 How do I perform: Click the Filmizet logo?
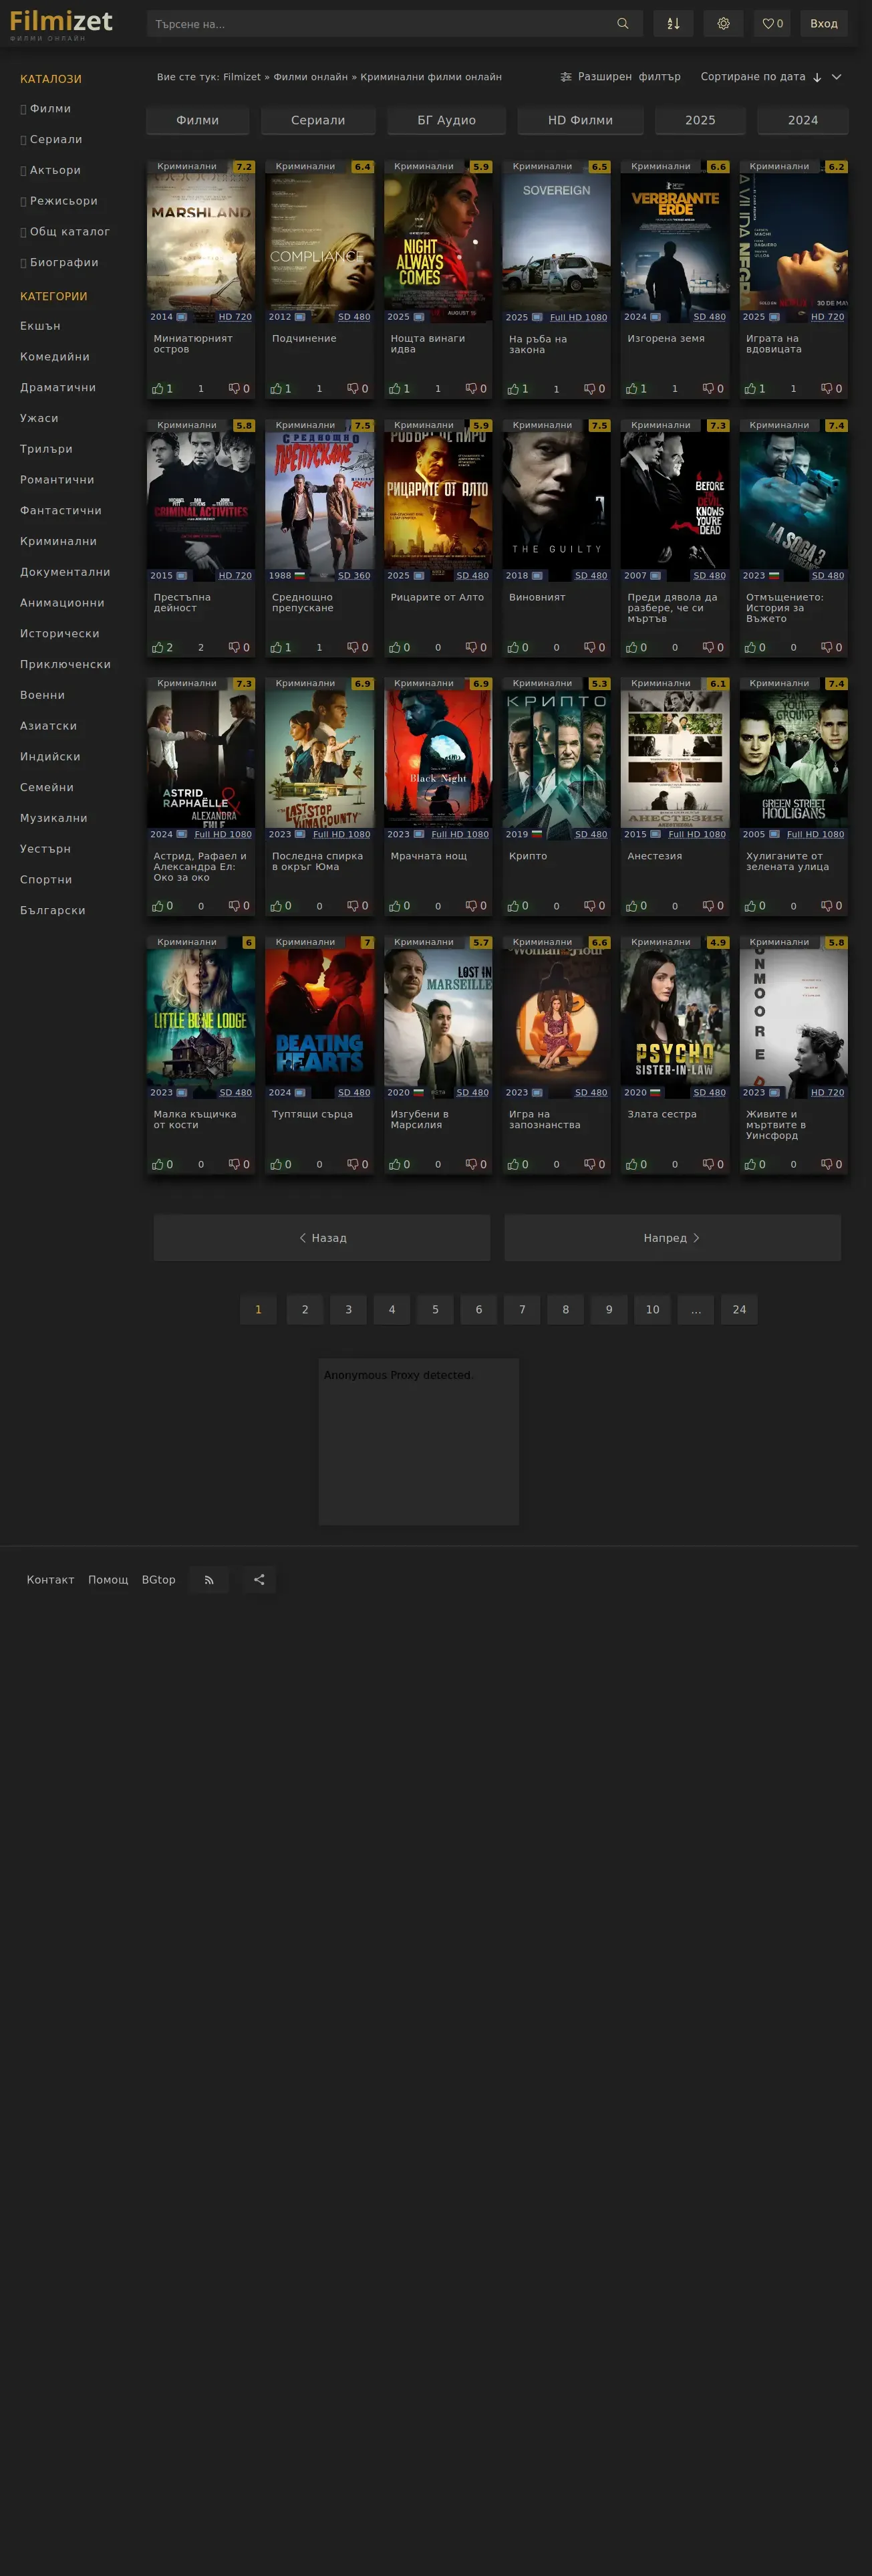(x=61, y=24)
